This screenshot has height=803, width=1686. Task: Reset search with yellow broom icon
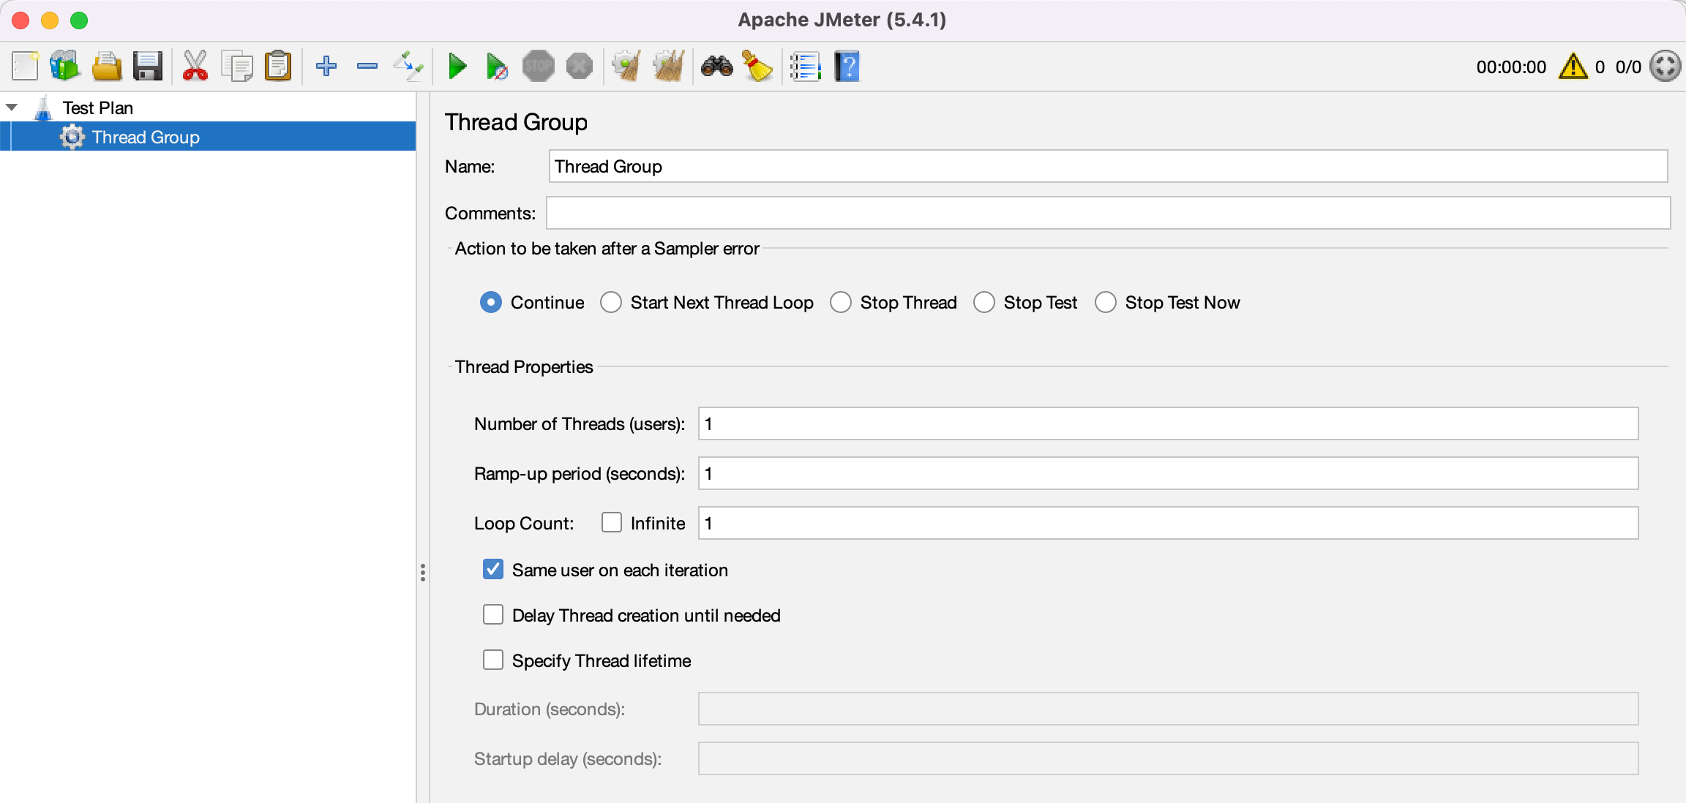coord(758,67)
